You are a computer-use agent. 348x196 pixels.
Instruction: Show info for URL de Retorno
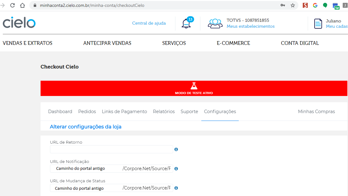pos(176,150)
